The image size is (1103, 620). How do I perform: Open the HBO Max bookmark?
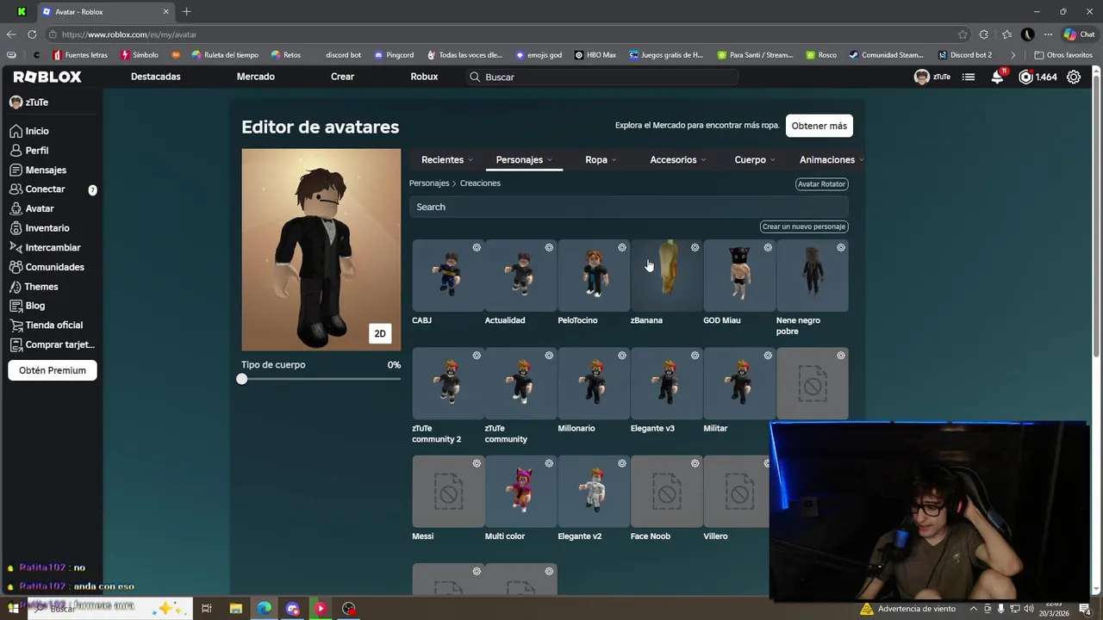click(595, 55)
